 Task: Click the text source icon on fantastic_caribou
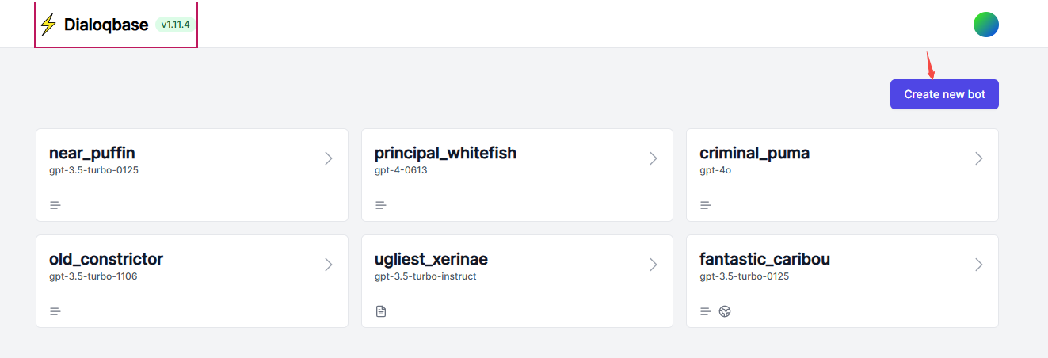(x=706, y=311)
